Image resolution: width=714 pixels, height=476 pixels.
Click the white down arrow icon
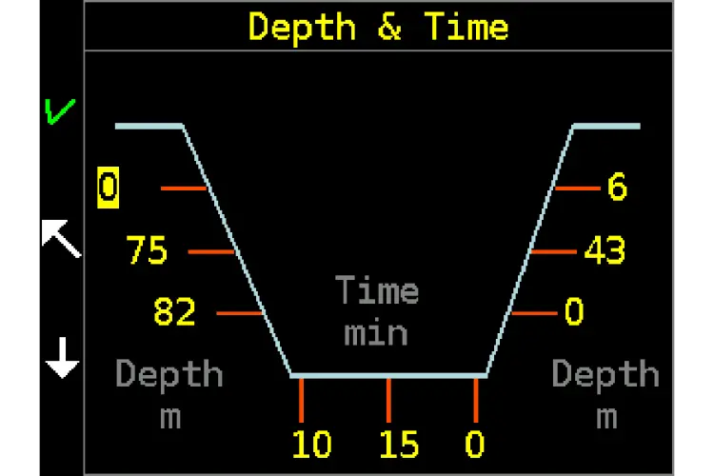(x=63, y=361)
